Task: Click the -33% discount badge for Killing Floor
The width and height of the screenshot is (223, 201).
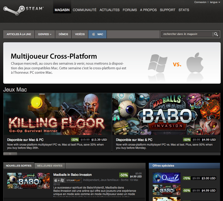Action: click(75, 140)
